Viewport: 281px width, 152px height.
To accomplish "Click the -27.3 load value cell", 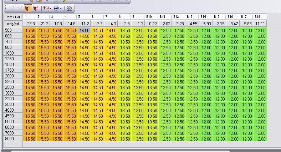I will coord(30,24).
